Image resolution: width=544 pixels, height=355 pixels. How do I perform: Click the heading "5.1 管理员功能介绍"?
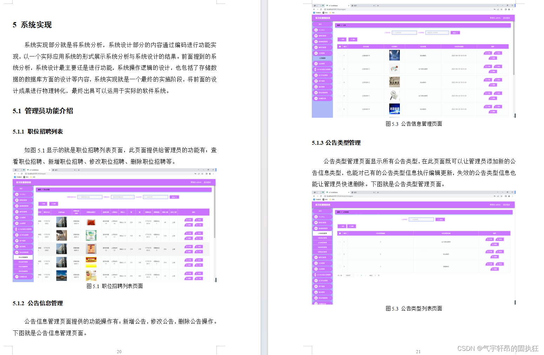coord(43,111)
